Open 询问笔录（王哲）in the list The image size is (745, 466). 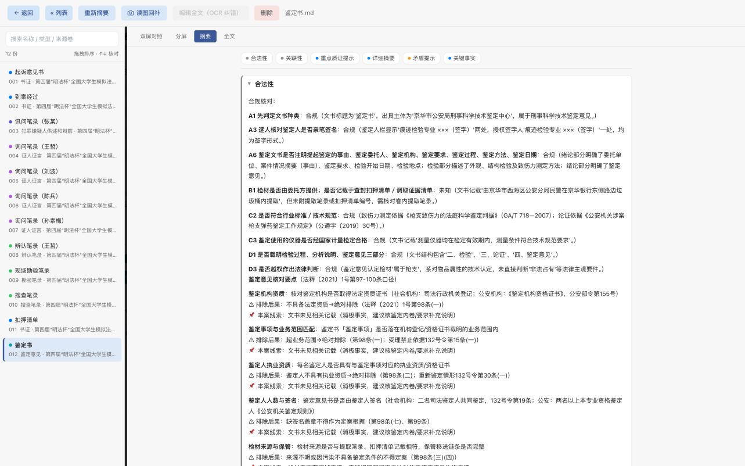point(62,150)
